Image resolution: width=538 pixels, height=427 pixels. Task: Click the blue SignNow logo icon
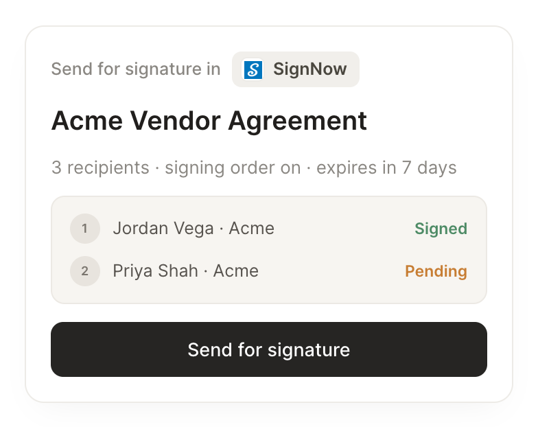pos(253,69)
